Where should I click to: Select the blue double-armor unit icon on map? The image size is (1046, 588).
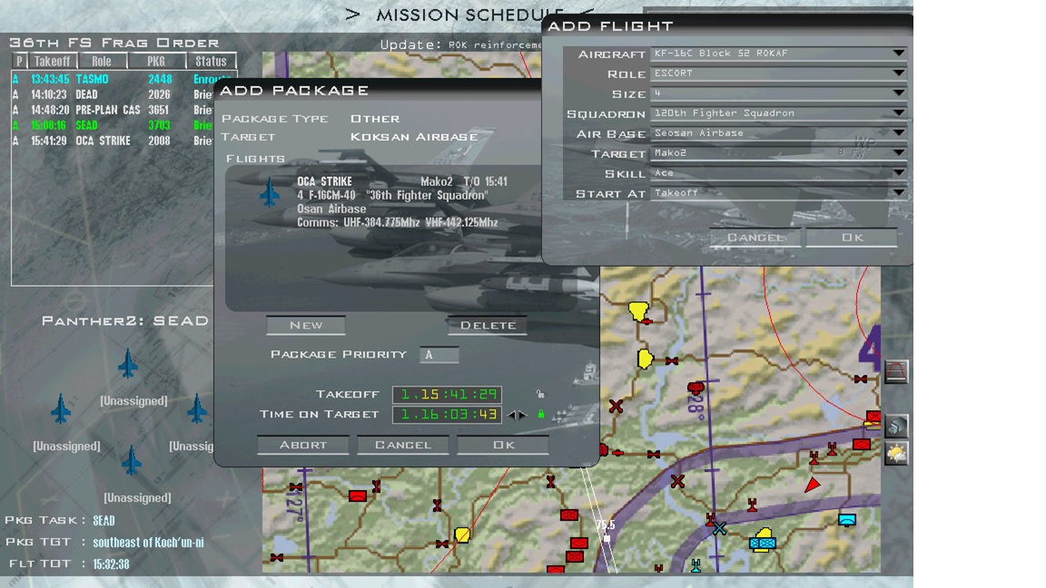(762, 544)
